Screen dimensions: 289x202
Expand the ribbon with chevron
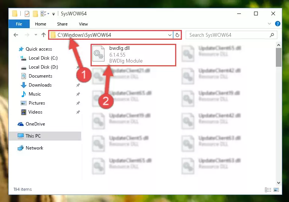click(269, 24)
